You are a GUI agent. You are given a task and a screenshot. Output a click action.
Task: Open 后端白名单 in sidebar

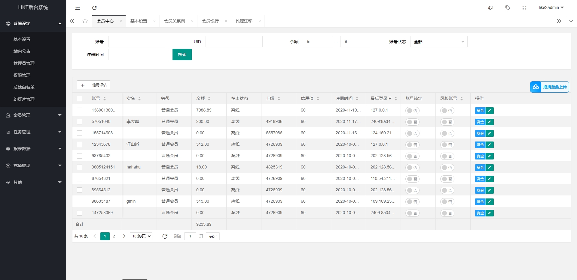(24, 87)
